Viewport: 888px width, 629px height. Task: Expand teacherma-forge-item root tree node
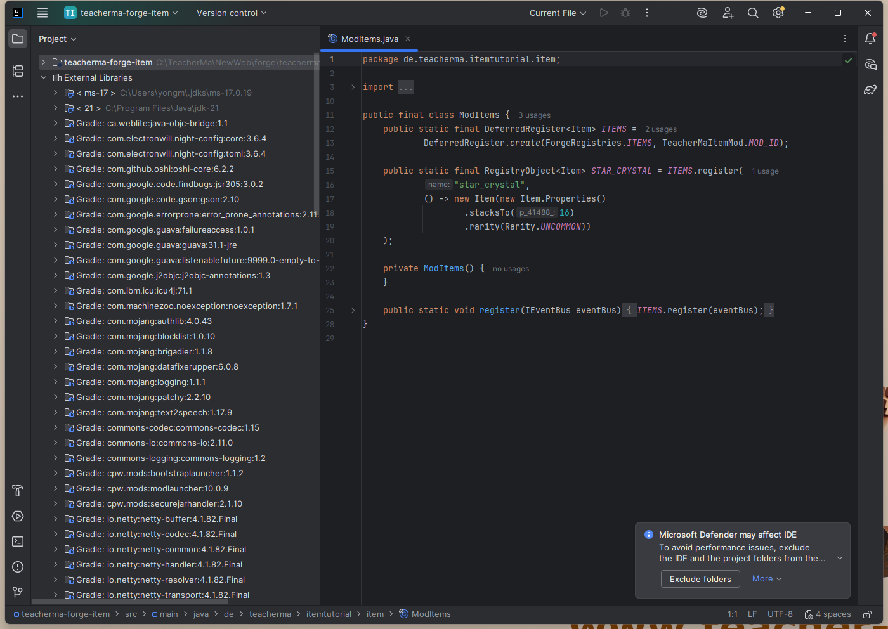click(43, 62)
